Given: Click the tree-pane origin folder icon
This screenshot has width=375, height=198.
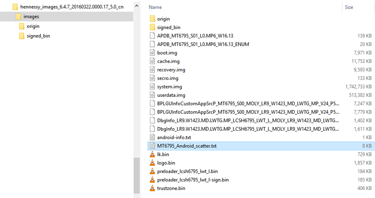Looking at the screenshot, I should pos(21,26).
